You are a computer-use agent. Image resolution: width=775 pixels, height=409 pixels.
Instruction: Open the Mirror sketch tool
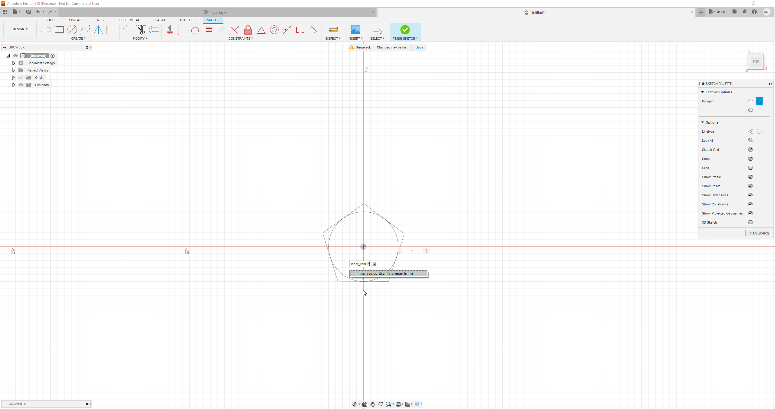click(98, 30)
